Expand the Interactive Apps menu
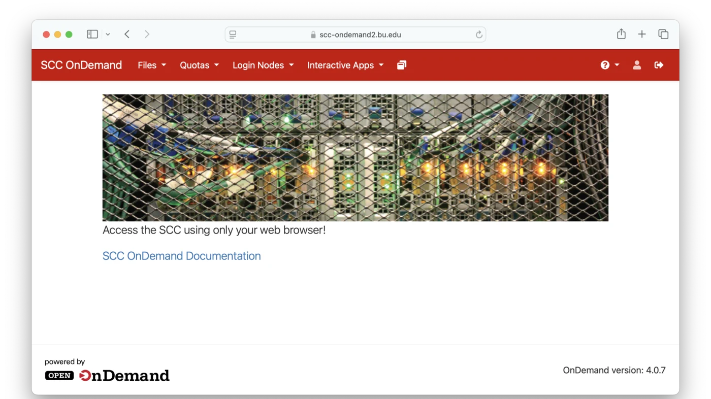Screen dimensions: 711x399 (x=345, y=65)
